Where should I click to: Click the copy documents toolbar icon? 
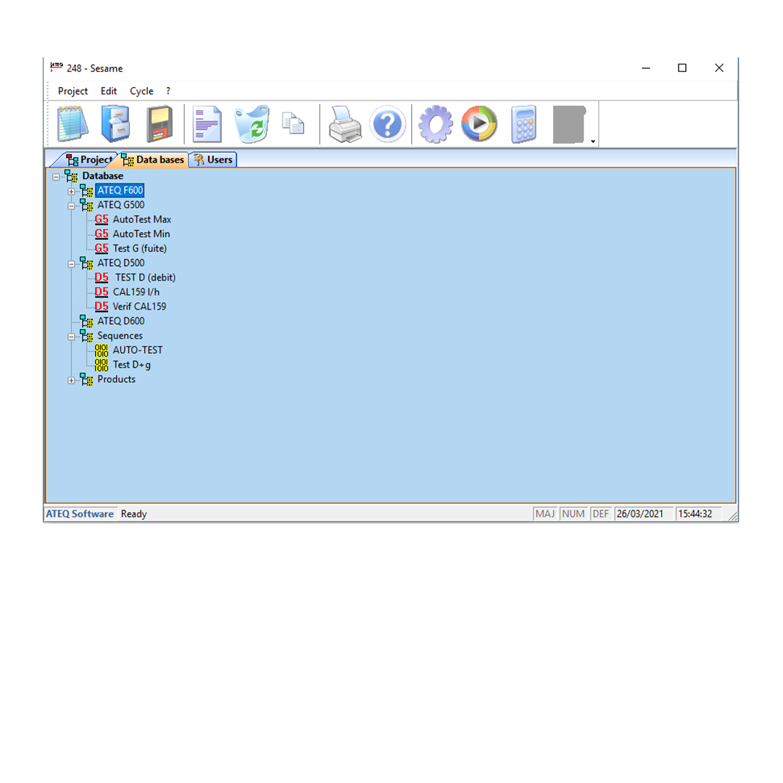pos(294,123)
